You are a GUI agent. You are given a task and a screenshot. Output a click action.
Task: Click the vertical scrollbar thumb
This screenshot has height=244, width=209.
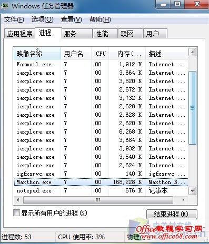193,108
